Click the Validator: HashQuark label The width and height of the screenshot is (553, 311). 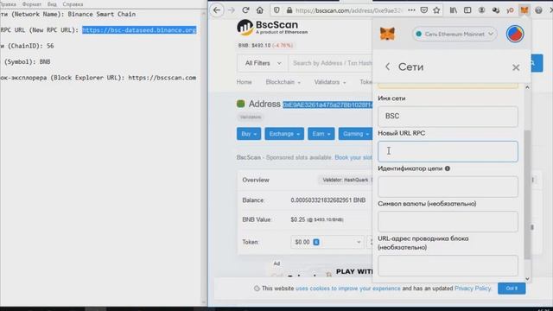[346, 180]
